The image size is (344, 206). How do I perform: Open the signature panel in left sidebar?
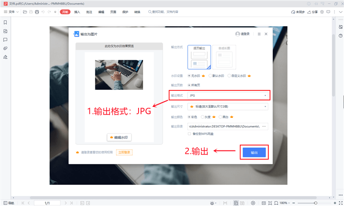[x=5, y=57]
